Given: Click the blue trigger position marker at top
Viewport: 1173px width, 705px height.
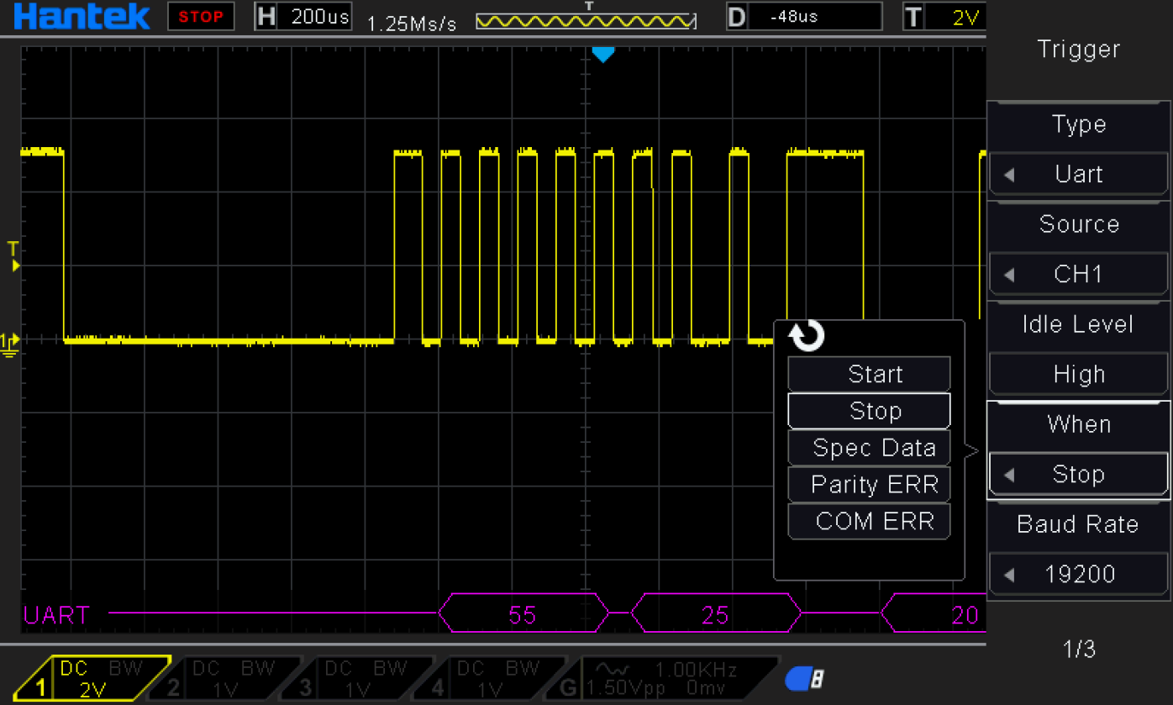Looking at the screenshot, I should point(602,55).
